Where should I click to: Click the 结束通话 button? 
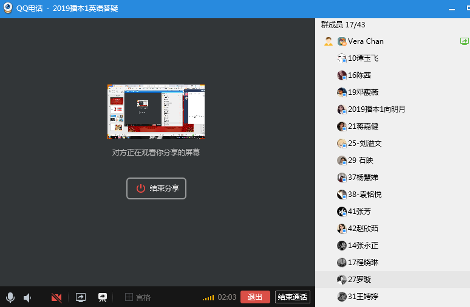click(x=293, y=297)
